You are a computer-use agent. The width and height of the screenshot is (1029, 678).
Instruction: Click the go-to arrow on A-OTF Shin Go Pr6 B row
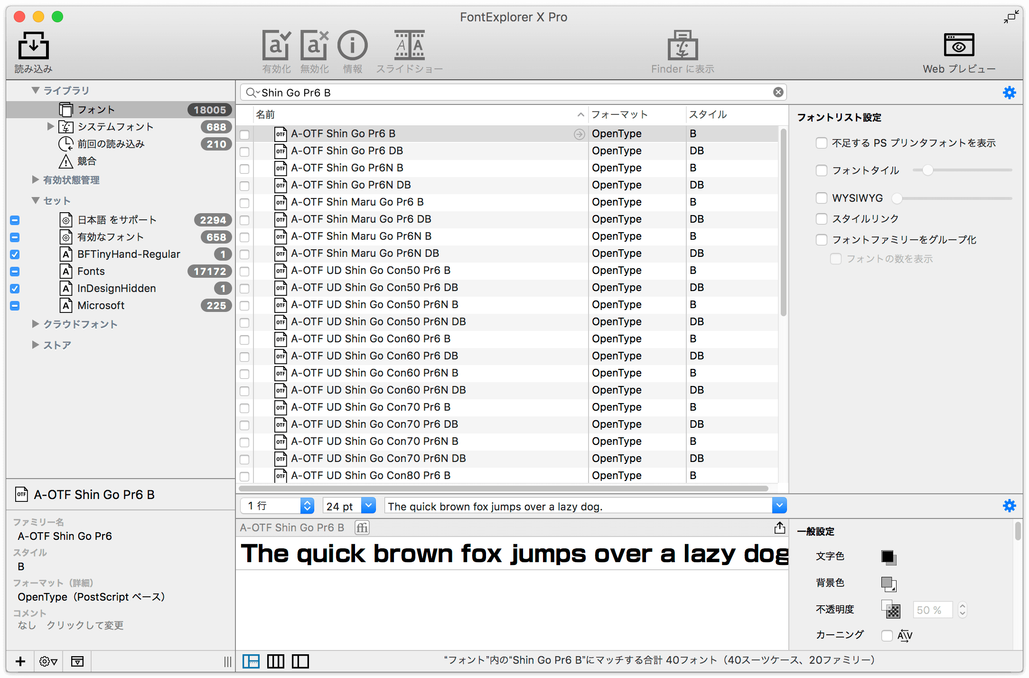coord(579,134)
